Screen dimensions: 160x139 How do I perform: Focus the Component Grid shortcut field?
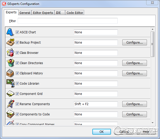click(x=96, y=94)
